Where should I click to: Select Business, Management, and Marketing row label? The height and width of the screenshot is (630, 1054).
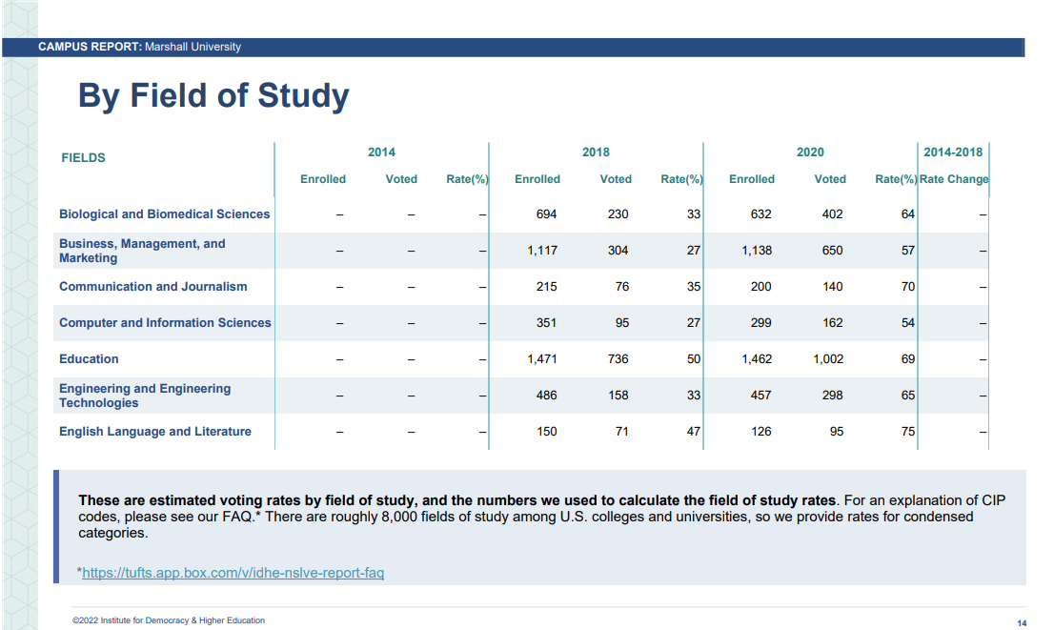142,251
